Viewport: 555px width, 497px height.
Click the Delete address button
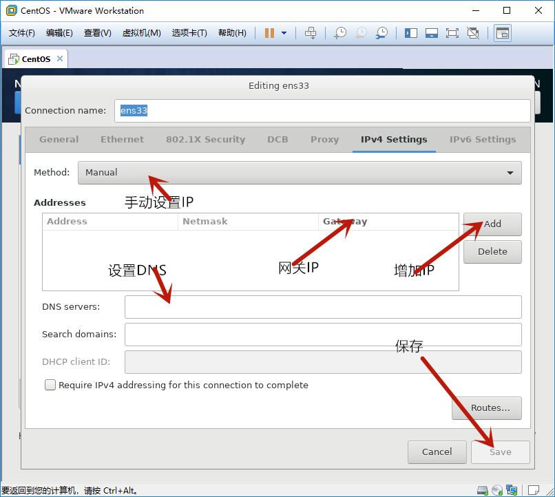click(492, 251)
